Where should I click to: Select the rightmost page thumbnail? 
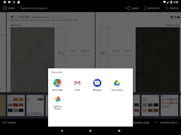169,105
